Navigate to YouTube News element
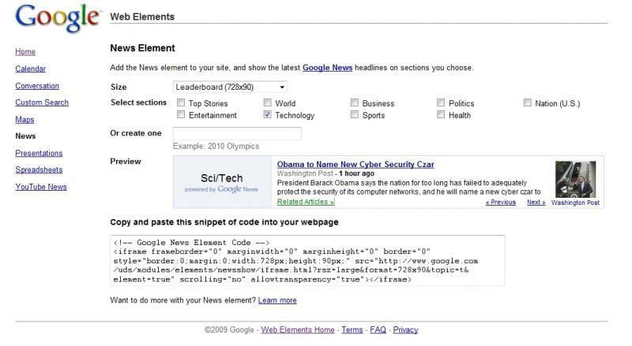Screen dimensions: 632x346 tap(41, 187)
